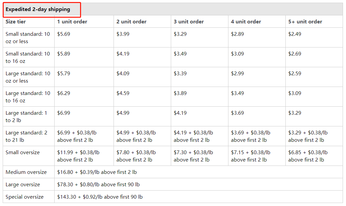Click the $3.89 price cell
Image resolution: width=346 pixels, height=206 pixels.
tap(180, 93)
